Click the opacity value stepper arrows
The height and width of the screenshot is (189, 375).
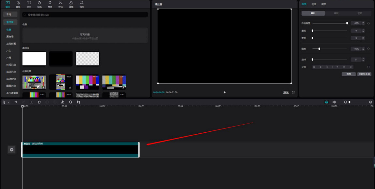coord(363,23)
